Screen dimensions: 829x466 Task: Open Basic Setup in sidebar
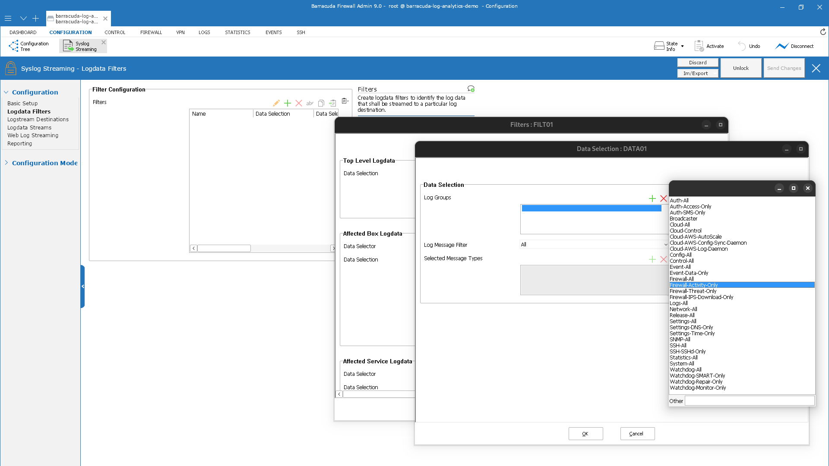(22, 104)
